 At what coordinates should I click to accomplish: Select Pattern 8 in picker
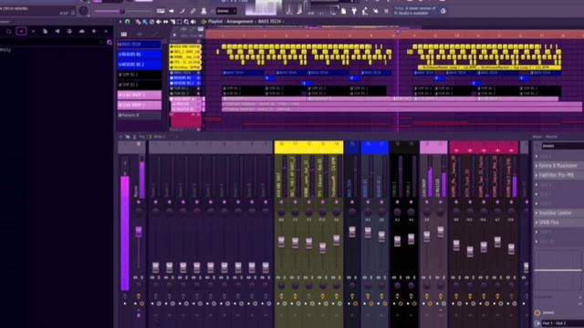140,116
